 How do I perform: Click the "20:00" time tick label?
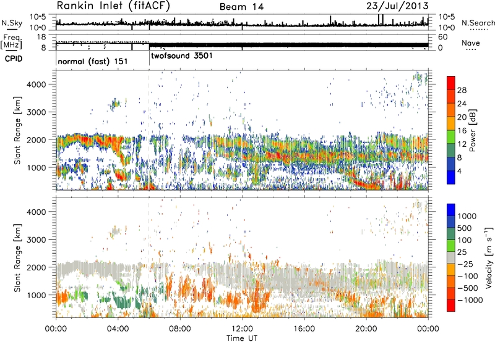[366, 329]
